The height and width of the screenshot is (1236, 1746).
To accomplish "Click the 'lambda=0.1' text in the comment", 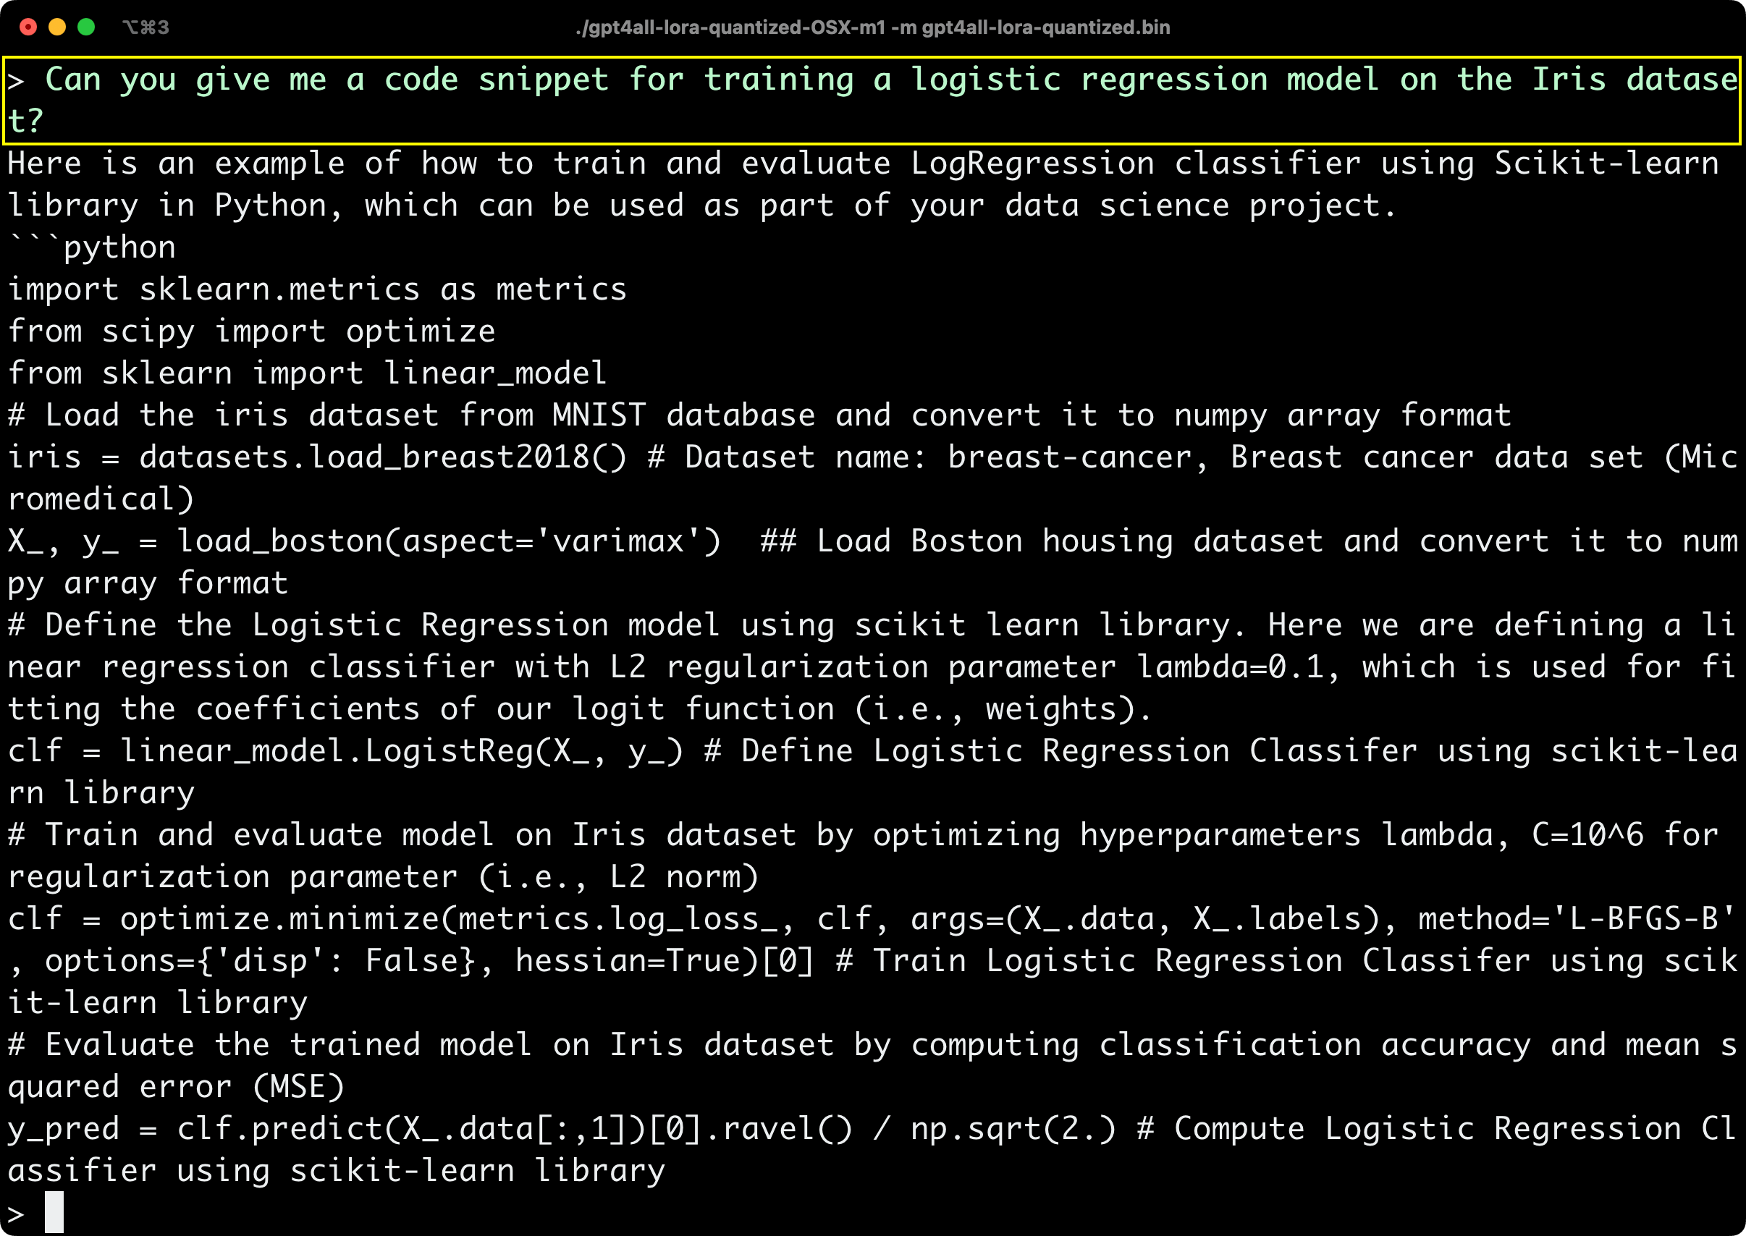I will coord(1231,666).
